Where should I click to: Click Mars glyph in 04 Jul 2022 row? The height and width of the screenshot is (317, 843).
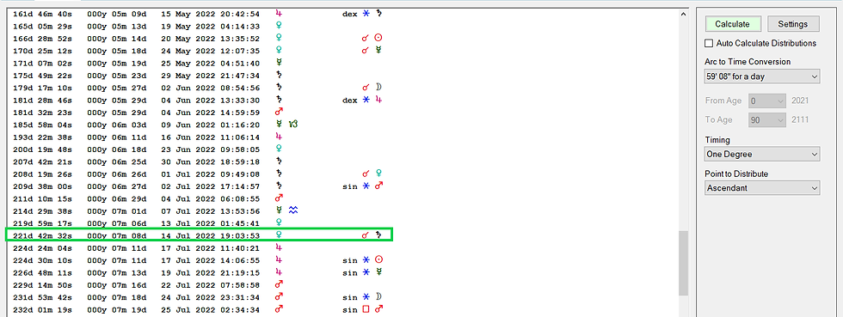click(x=279, y=198)
